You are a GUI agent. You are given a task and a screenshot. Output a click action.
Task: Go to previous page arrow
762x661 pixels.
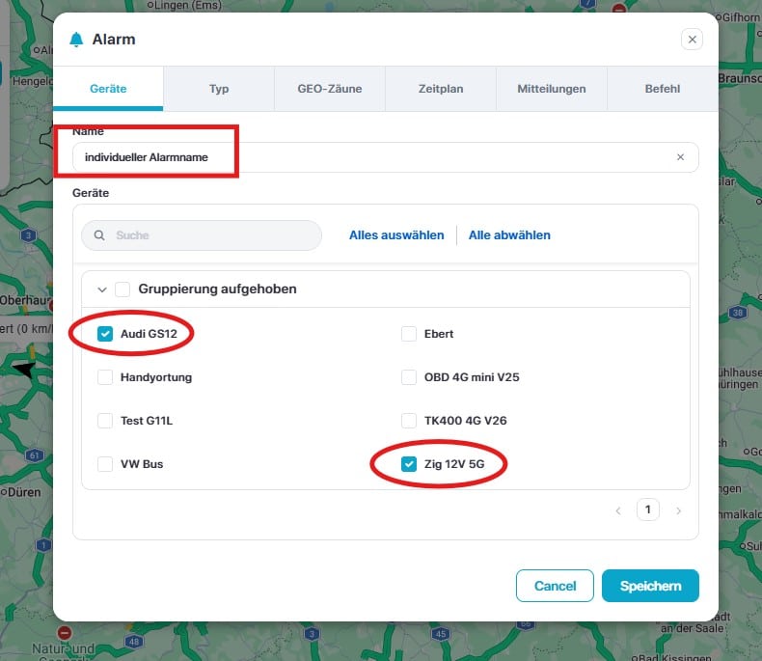tap(618, 510)
